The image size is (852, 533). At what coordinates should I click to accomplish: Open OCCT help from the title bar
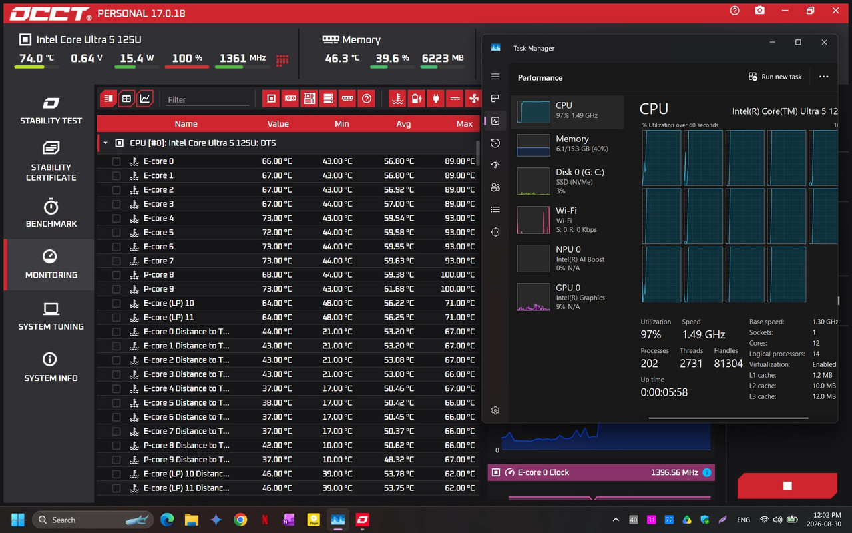tap(735, 11)
